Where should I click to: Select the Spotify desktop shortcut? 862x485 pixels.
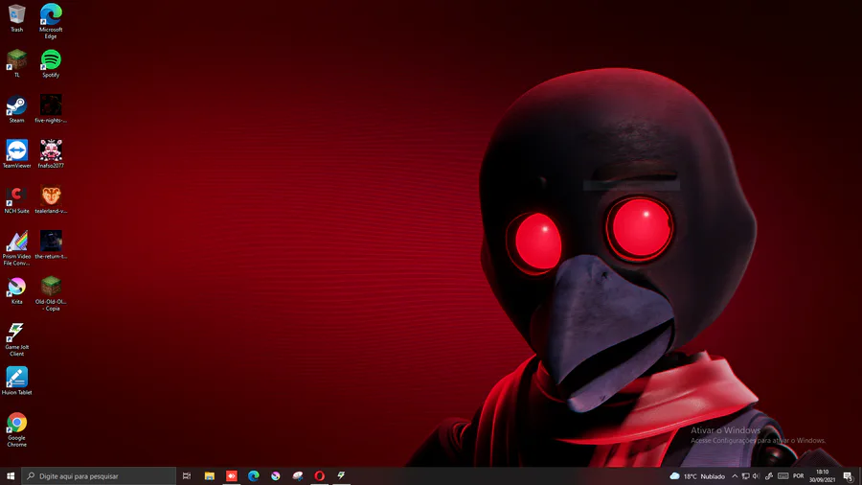click(x=51, y=63)
